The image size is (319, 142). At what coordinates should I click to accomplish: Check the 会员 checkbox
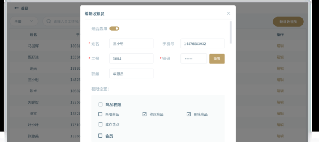100,136
